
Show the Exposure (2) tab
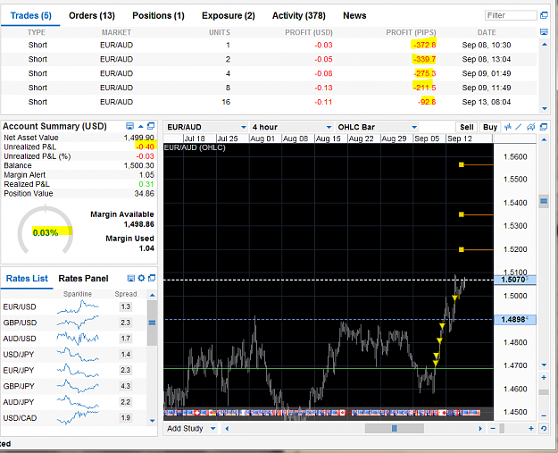[x=229, y=16]
